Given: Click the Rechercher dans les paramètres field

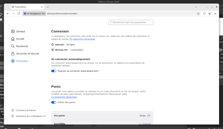Looking at the screenshot, I should [x=131, y=22].
